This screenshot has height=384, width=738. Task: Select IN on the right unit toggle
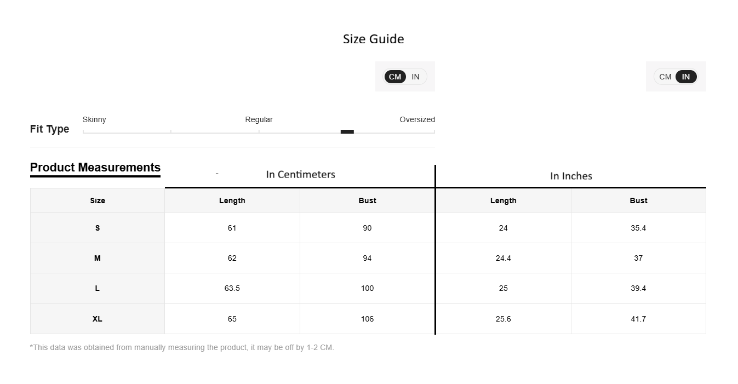(686, 77)
